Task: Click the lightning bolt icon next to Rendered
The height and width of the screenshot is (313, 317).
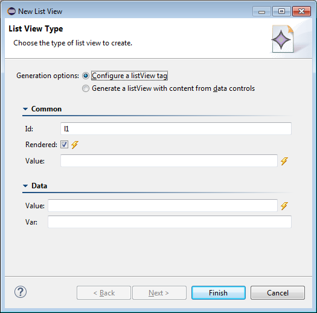Action: tap(75, 145)
